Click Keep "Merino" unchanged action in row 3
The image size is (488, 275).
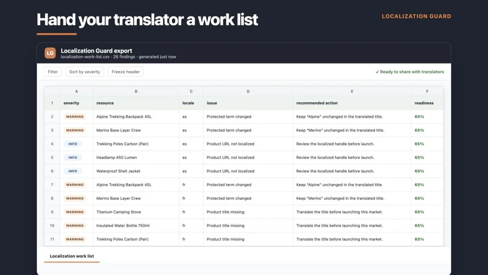coord(340,130)
